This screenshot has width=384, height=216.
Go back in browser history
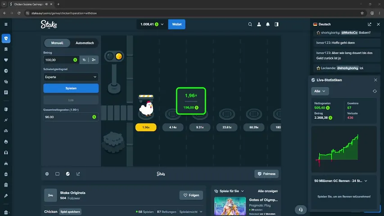[x=5, y=13]
